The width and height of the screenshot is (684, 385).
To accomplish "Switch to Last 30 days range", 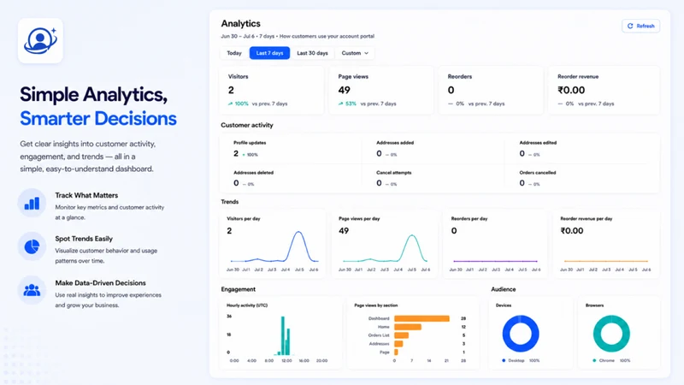I will 312,53.
